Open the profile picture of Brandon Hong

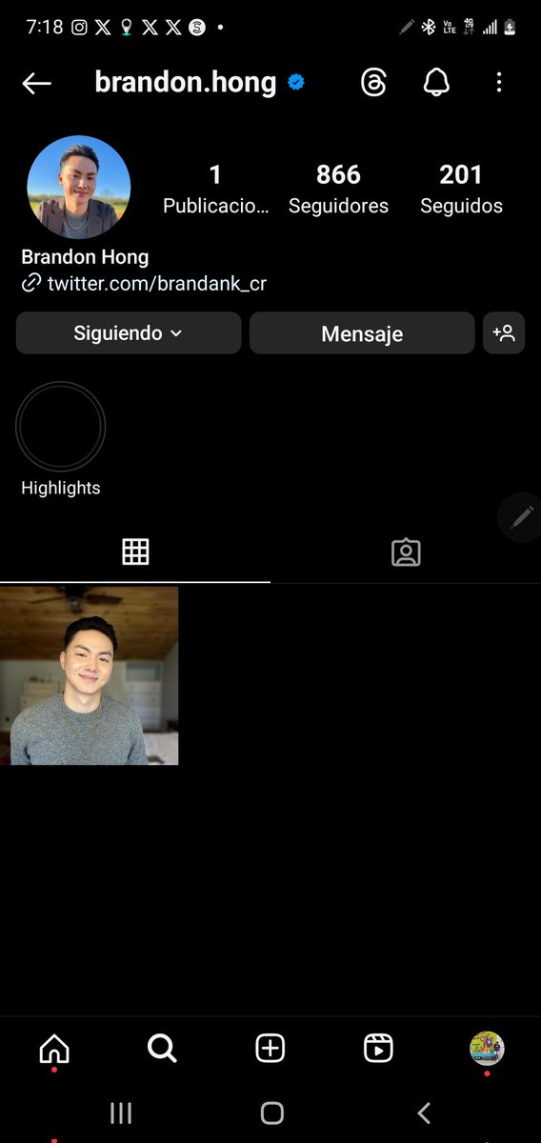[79, 187]
